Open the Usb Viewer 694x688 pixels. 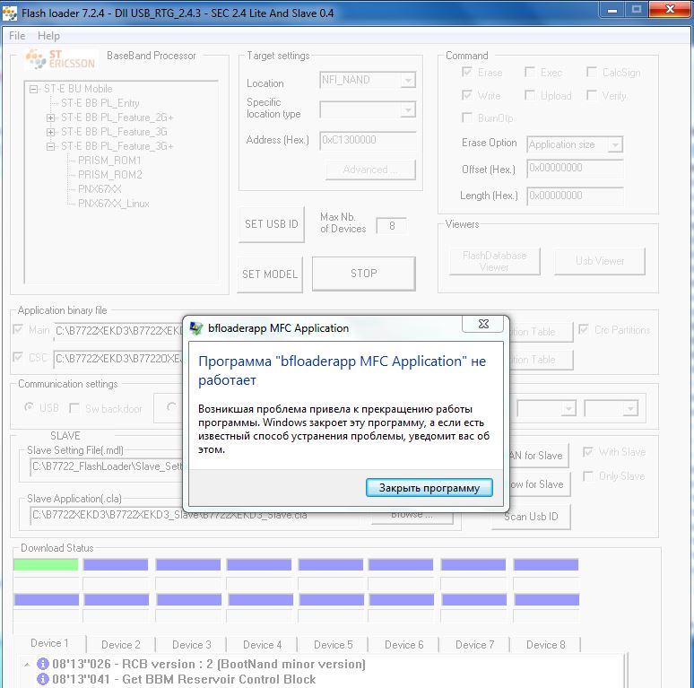click(x=600, y=261)
